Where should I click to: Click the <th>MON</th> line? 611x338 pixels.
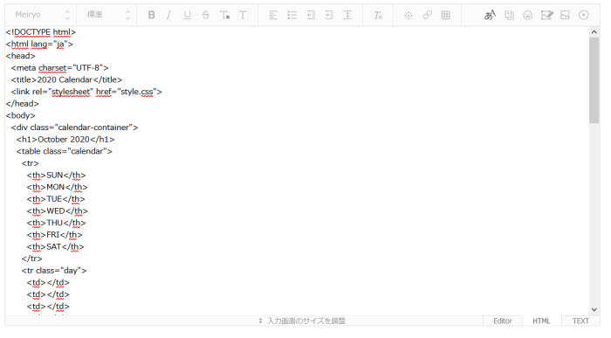[x=58, y=187]
